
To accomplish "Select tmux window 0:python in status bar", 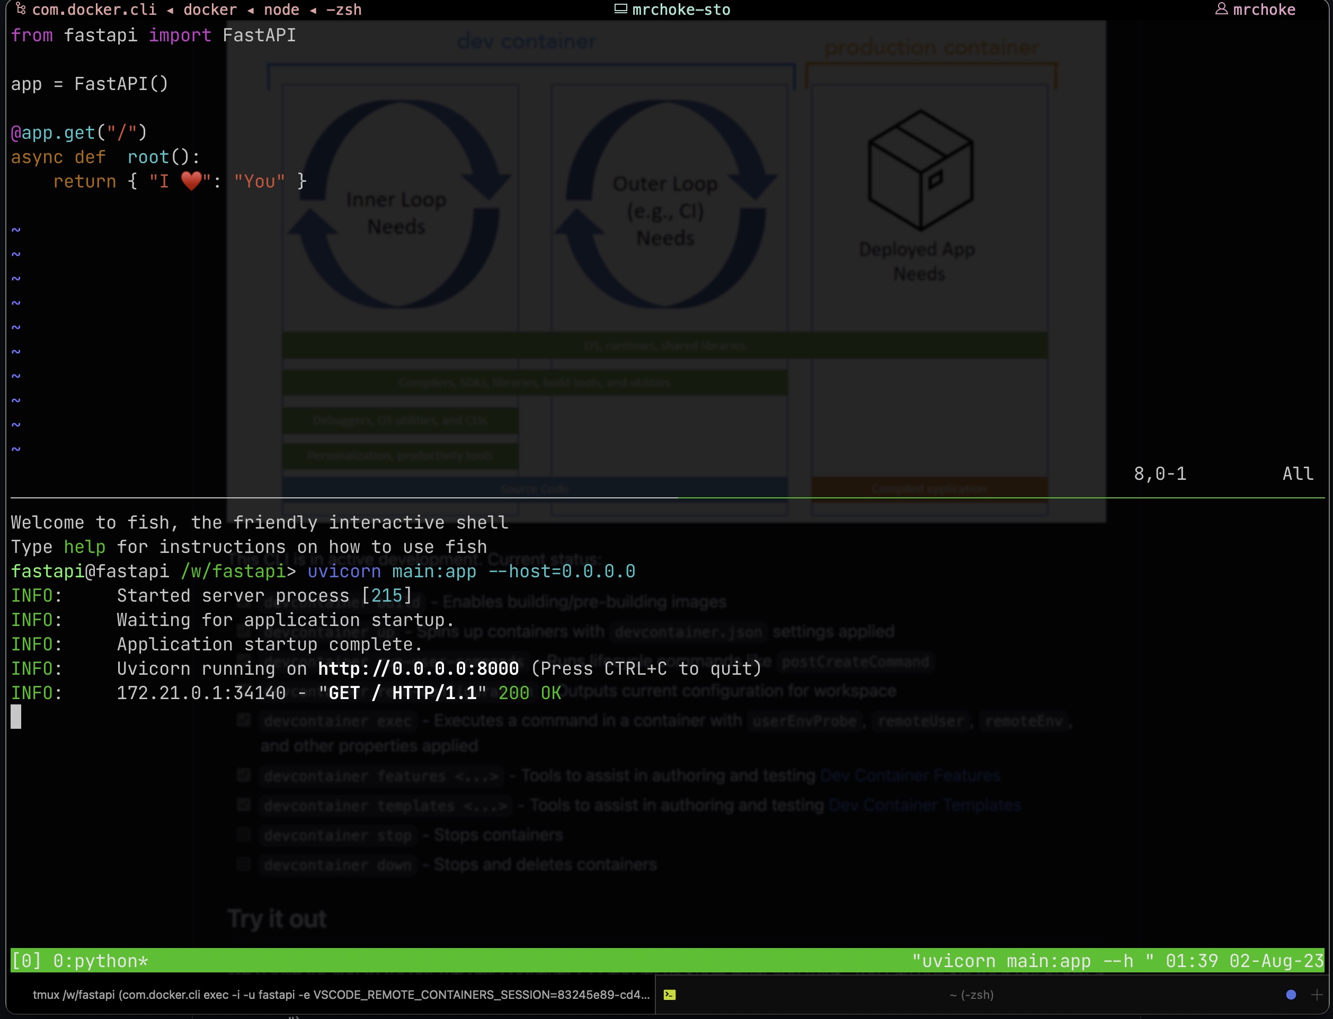I will [x=100, y=961].
